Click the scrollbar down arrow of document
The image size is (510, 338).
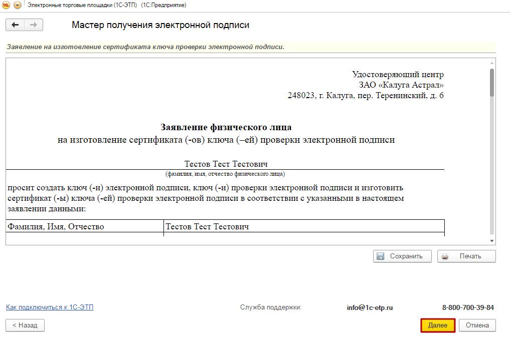pyautogui.click(x=492, y=241)
